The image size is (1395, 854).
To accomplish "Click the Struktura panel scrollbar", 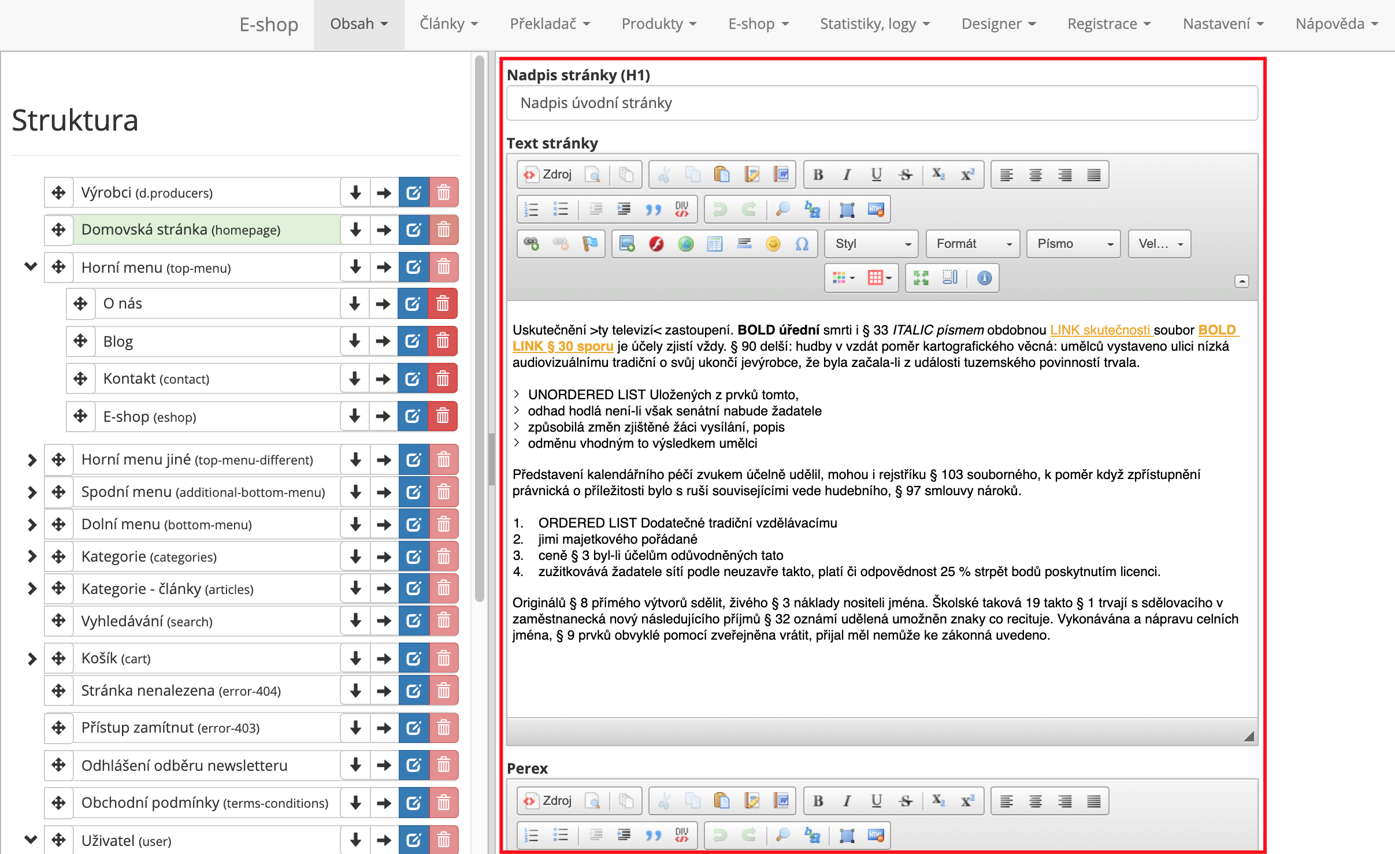I will 479,329.
